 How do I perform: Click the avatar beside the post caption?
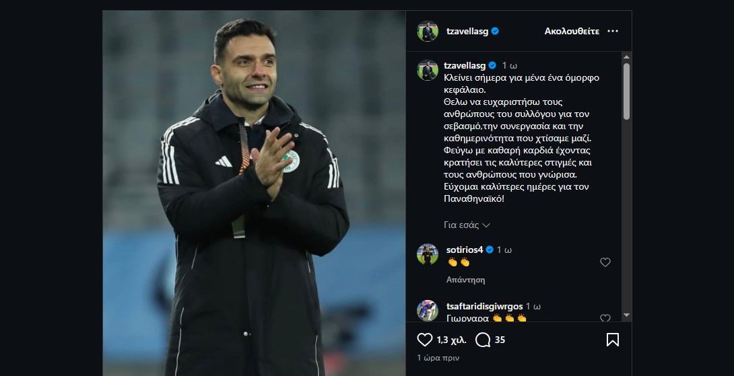pos(427,70)
